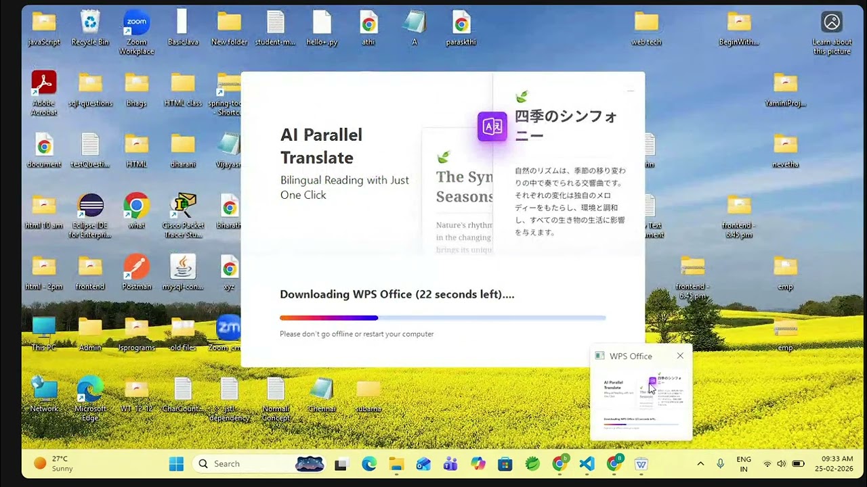This screenshot has height=487, width=867.
Task: Open Task View from the taskbar
Action: (341, 464)
